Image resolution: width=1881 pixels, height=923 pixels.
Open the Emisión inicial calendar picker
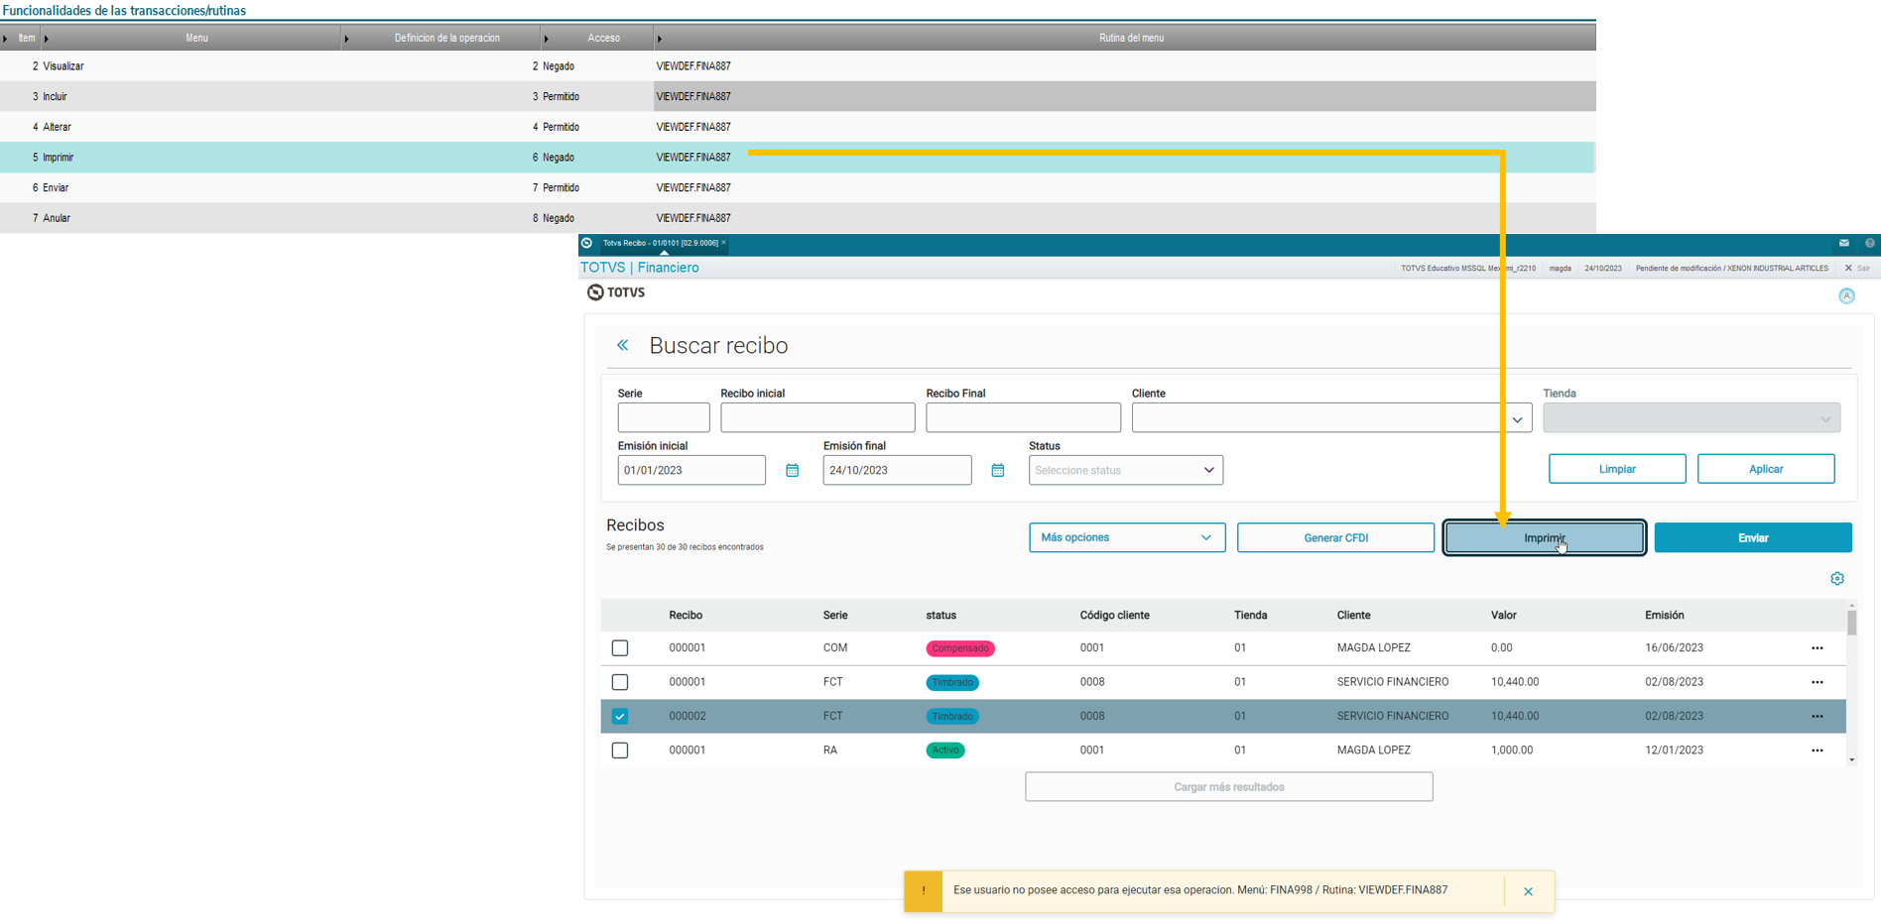pyautogui.click(x=792, y=470)
